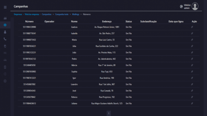
Task: Edit the row for Pedro
Action: coord(192,59)
